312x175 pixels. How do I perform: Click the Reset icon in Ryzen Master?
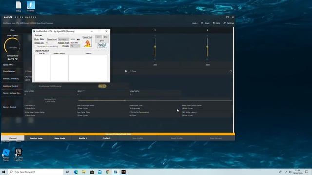pos(202,23)
